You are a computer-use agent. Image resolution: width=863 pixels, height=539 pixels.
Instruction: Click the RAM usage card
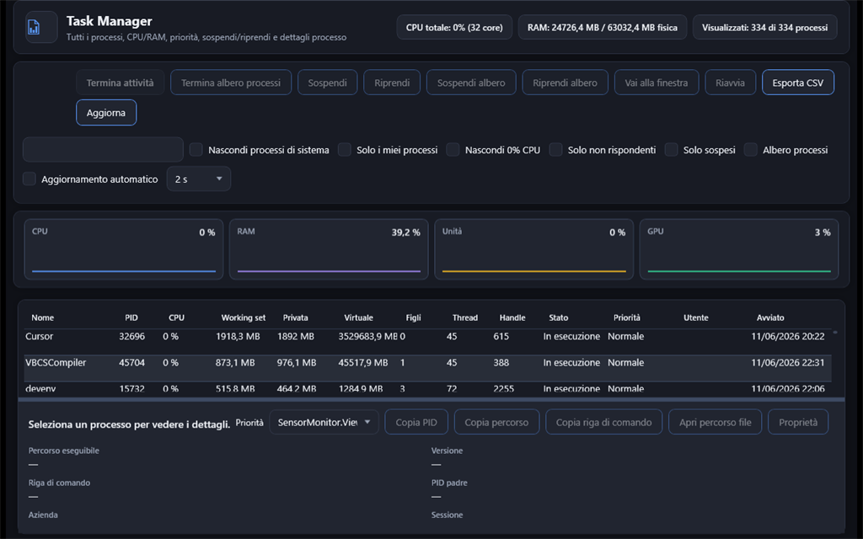329,249
